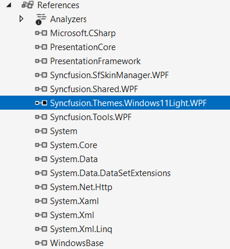Viewport: 230px width, 249px height.
Task: Select Syncfusion.SfSkinManager.WPF in the tree
Action: point(109,75)
